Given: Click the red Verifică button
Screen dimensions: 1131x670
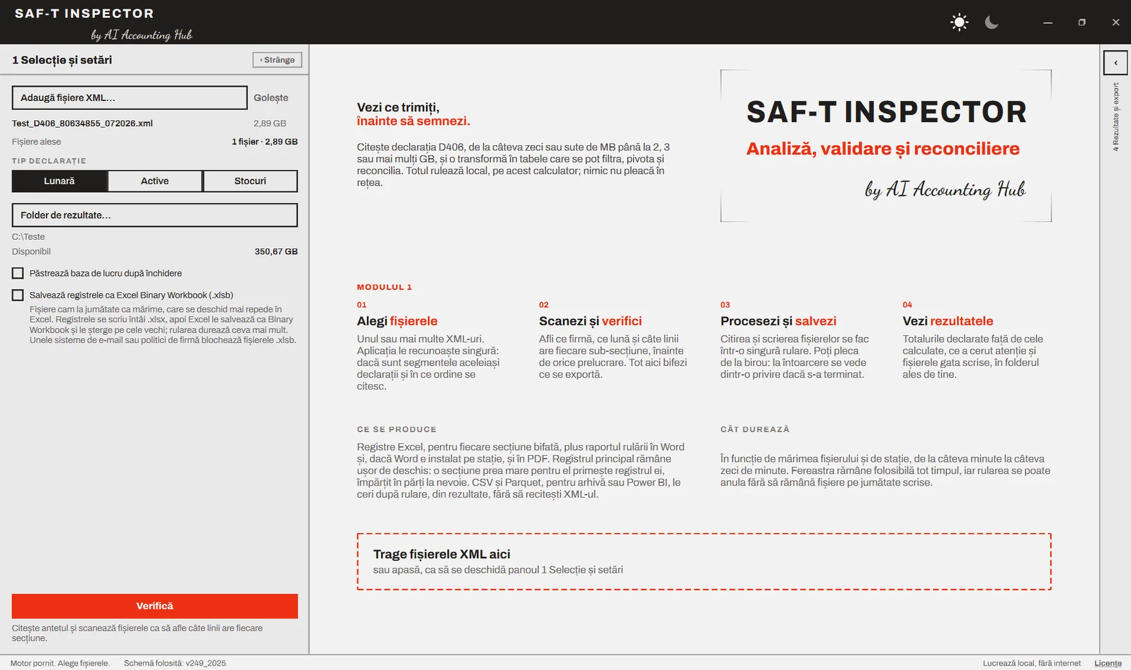Looking at the screenshot, I should 155,606.
